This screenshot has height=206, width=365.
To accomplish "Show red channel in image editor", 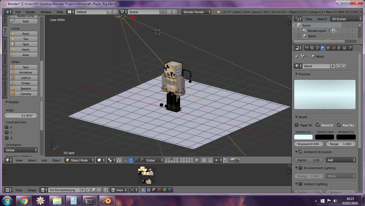I will pos(159,190).
